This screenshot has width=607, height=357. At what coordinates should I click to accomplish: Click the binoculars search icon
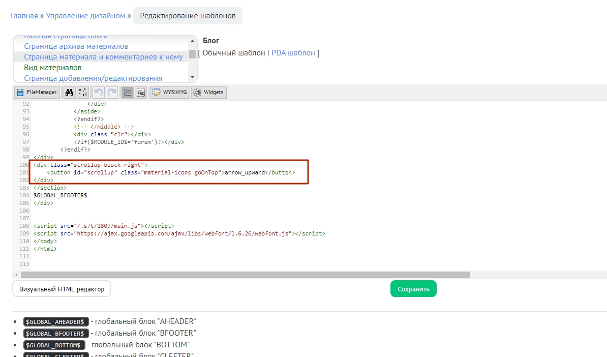tap(69, 93)
